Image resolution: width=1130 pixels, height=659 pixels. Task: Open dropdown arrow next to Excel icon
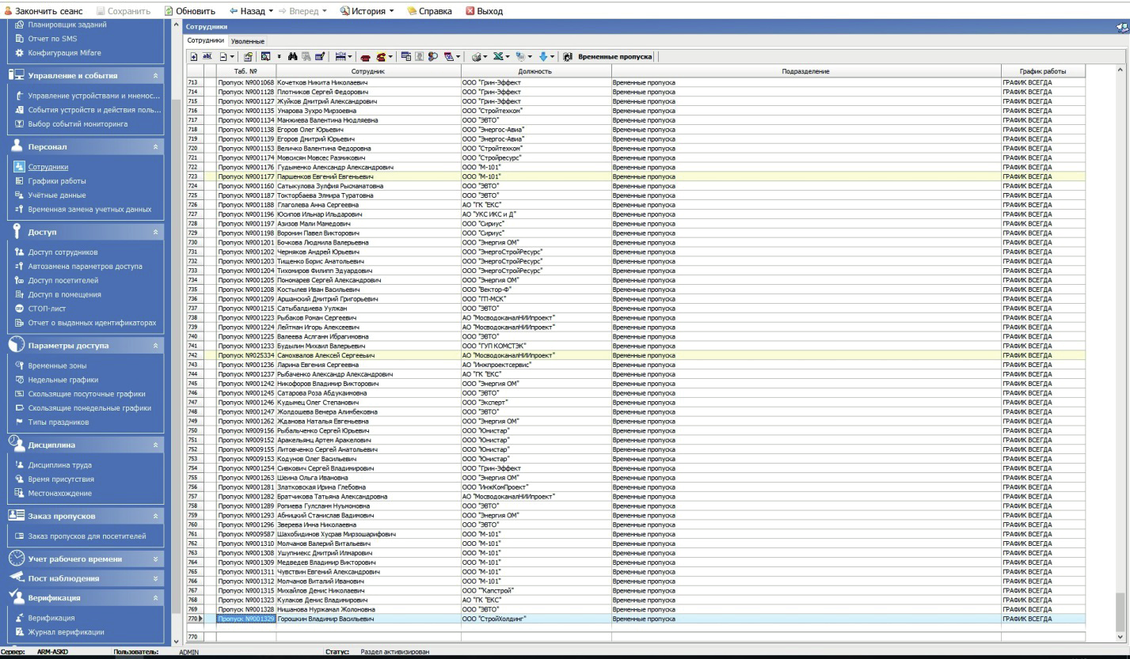(508, 57)
